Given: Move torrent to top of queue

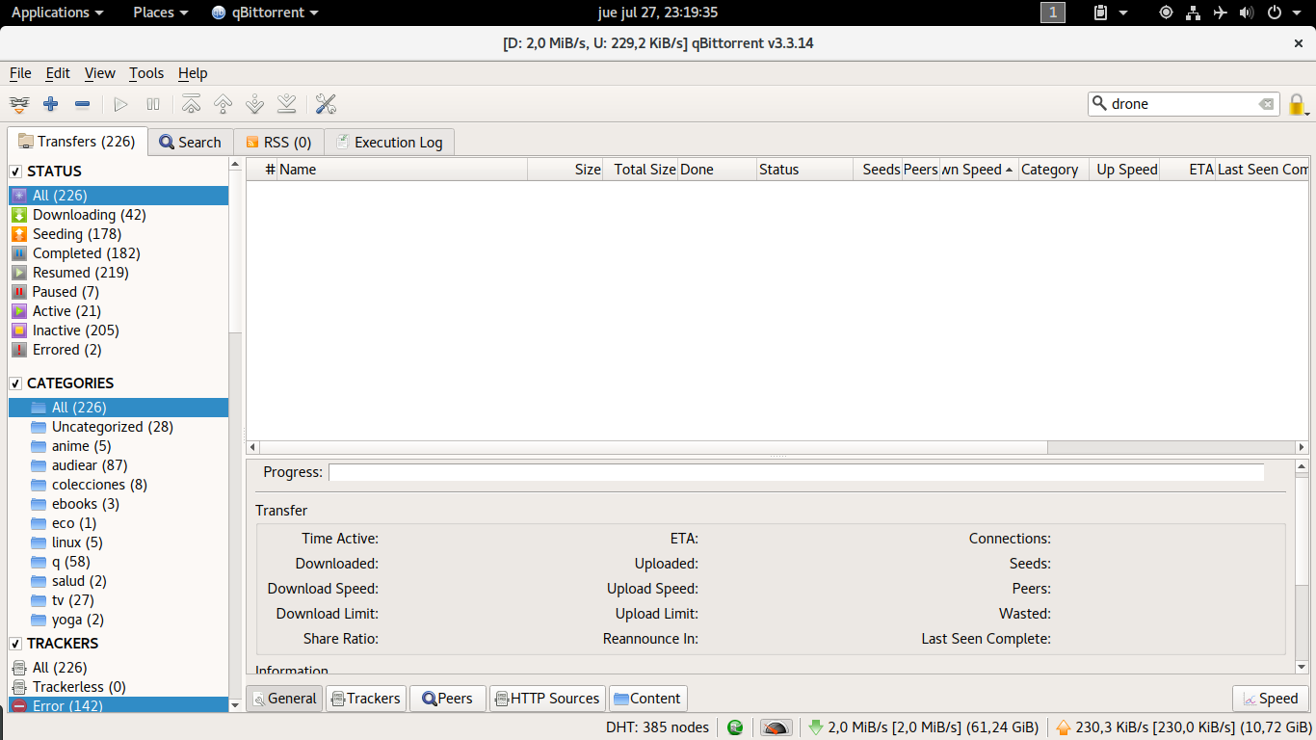Looking at the screenshot, I should (x=190, y=104).
